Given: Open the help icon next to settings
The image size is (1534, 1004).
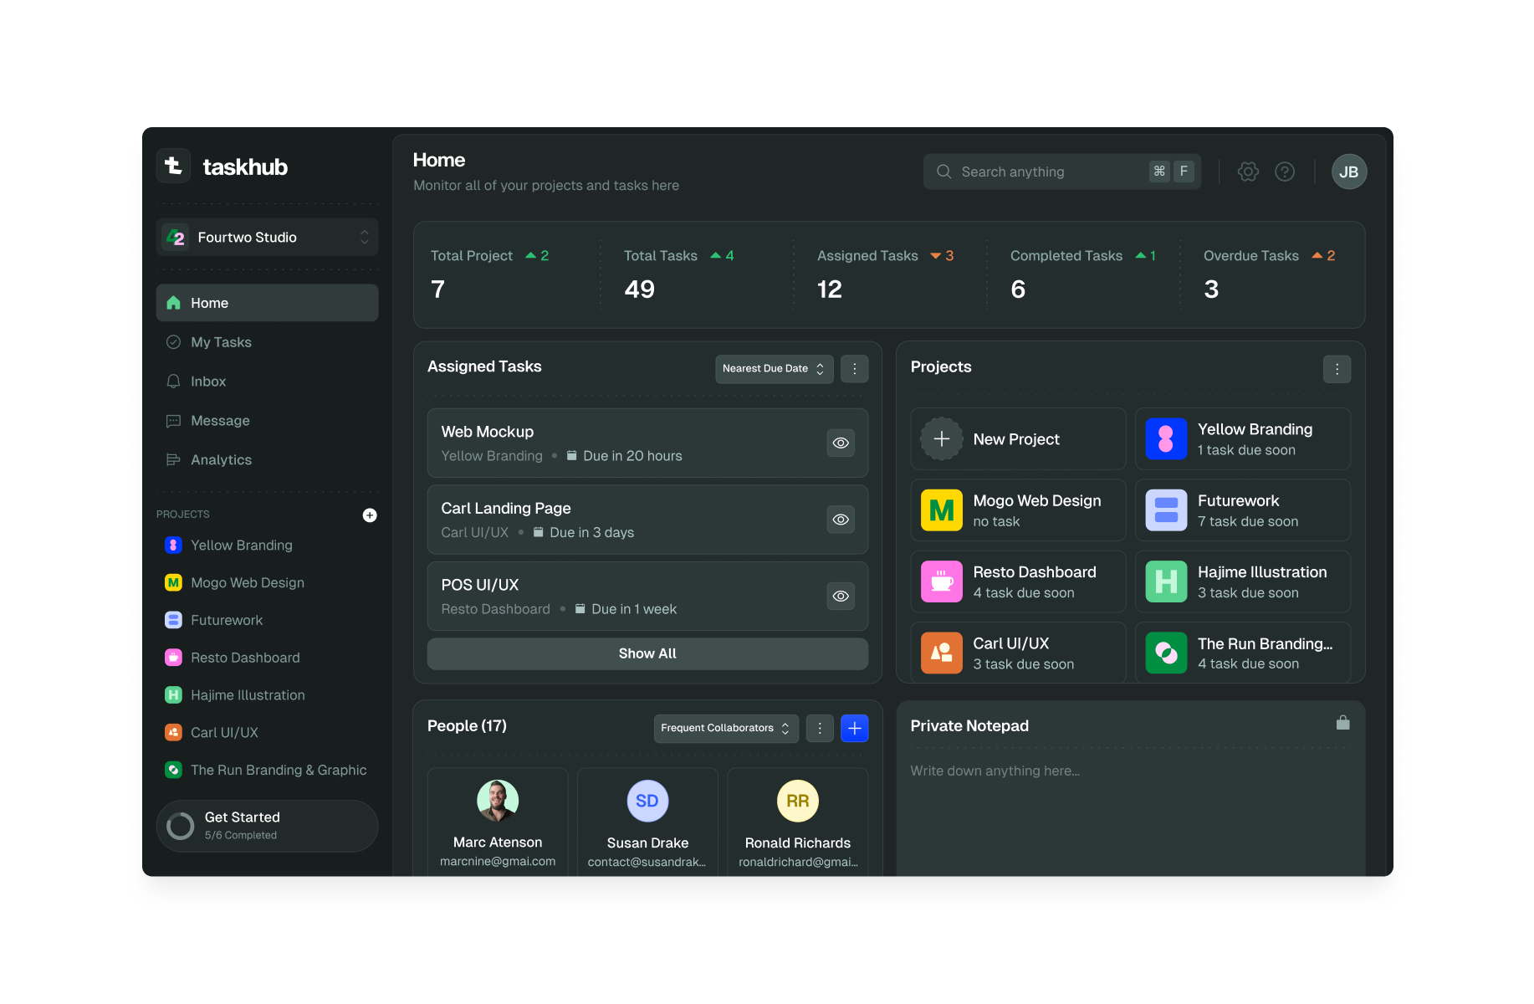Looking at the screenshot, I should pyautogui.click(x=1285, y=172).
